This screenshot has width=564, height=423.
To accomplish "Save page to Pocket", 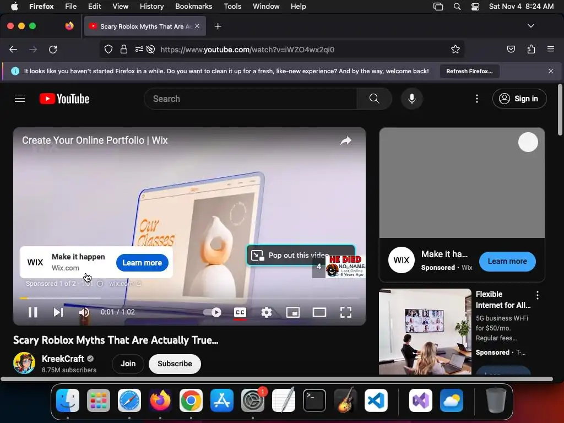I will coord(511,49).
